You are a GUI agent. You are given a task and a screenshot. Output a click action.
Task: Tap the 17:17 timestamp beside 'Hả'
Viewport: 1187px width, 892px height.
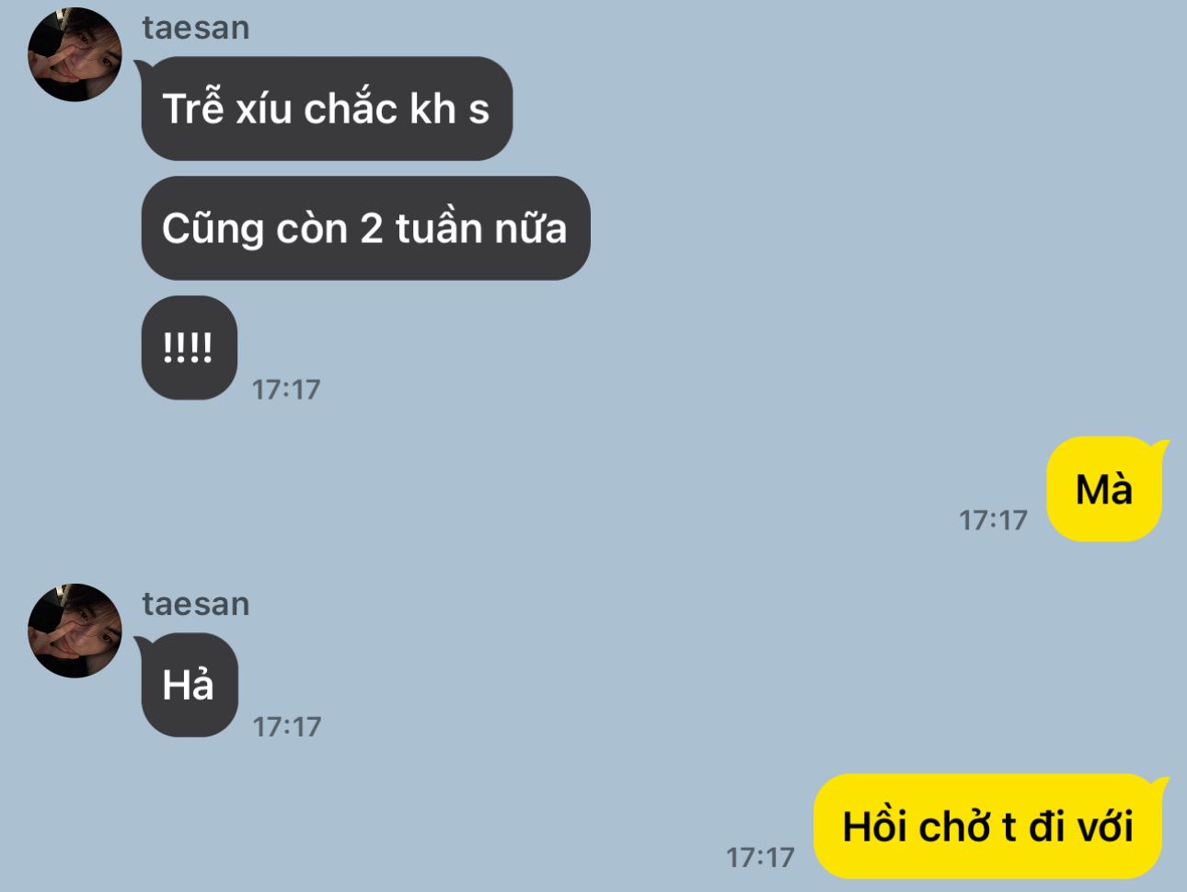tap(286, 726)
